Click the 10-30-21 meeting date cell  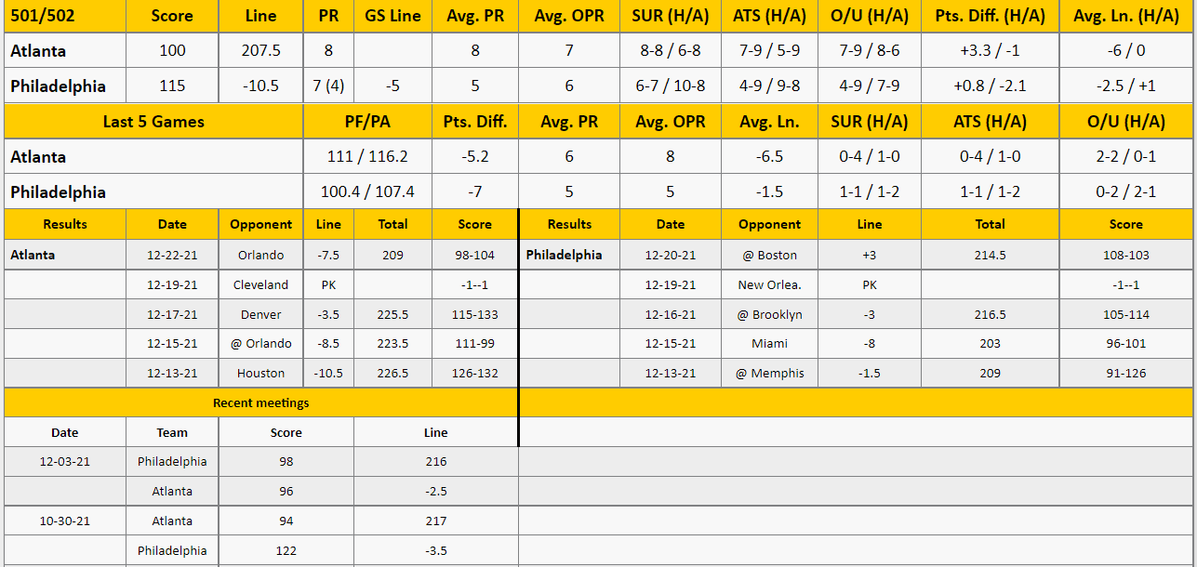65,521
